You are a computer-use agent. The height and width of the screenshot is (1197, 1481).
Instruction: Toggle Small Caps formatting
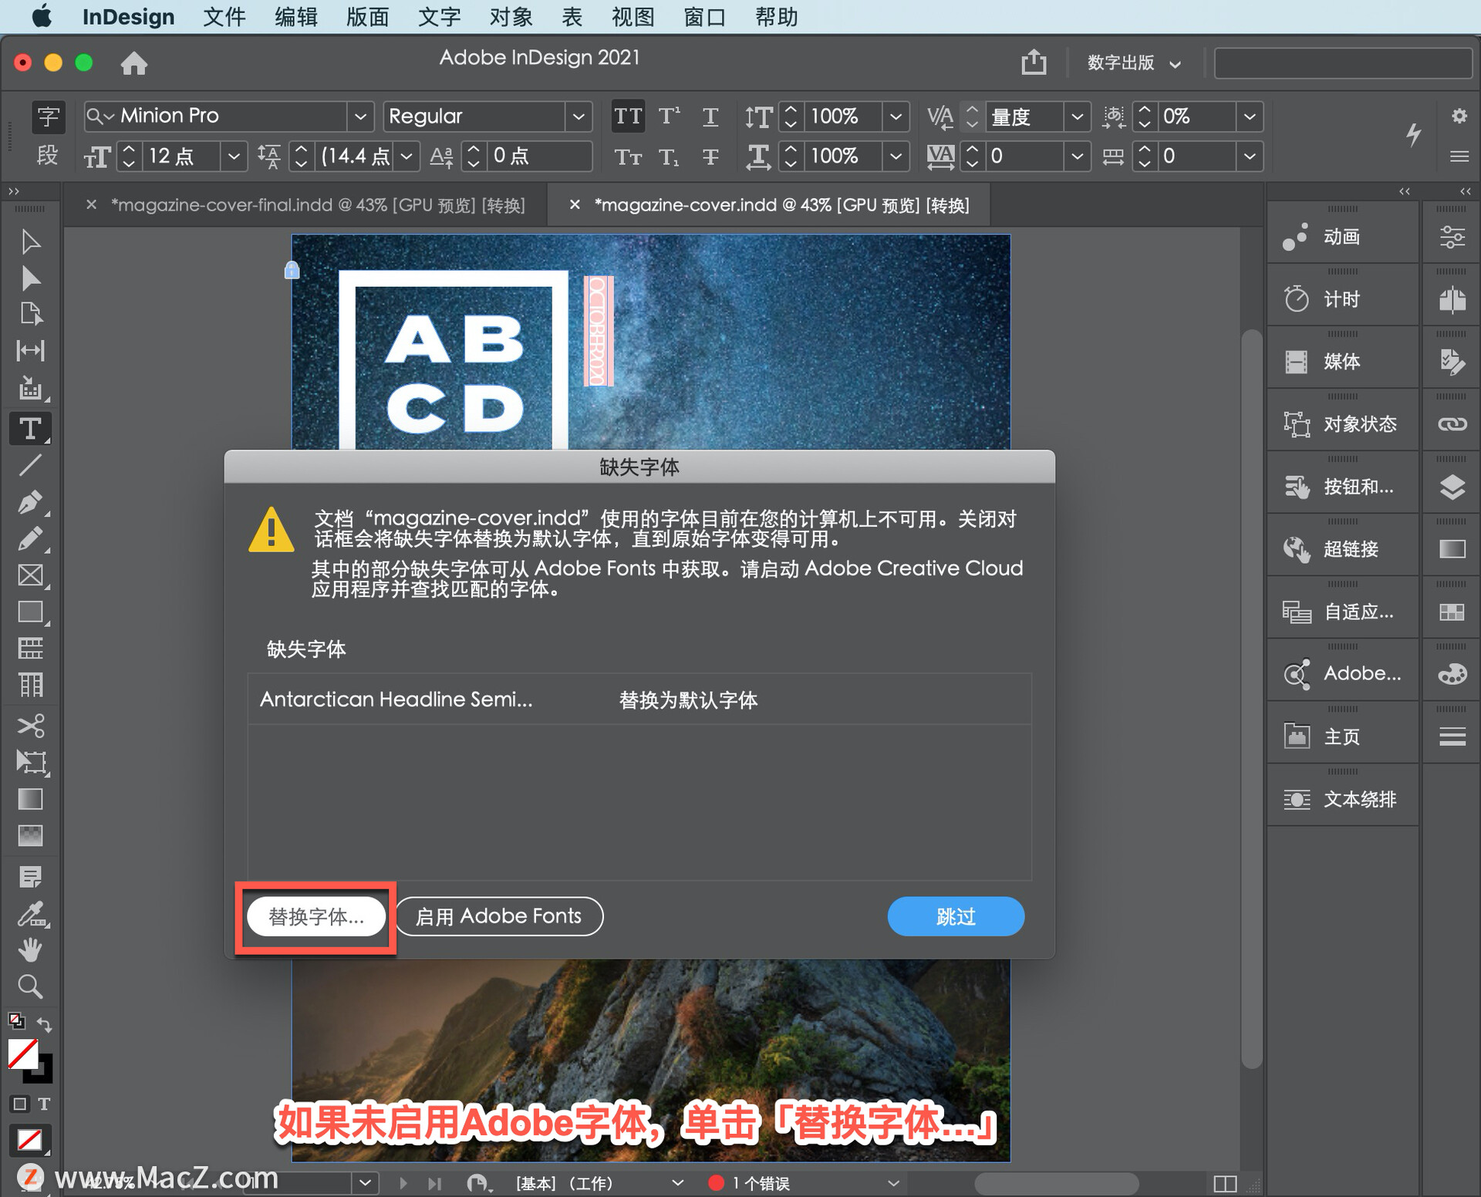[628, 157]
